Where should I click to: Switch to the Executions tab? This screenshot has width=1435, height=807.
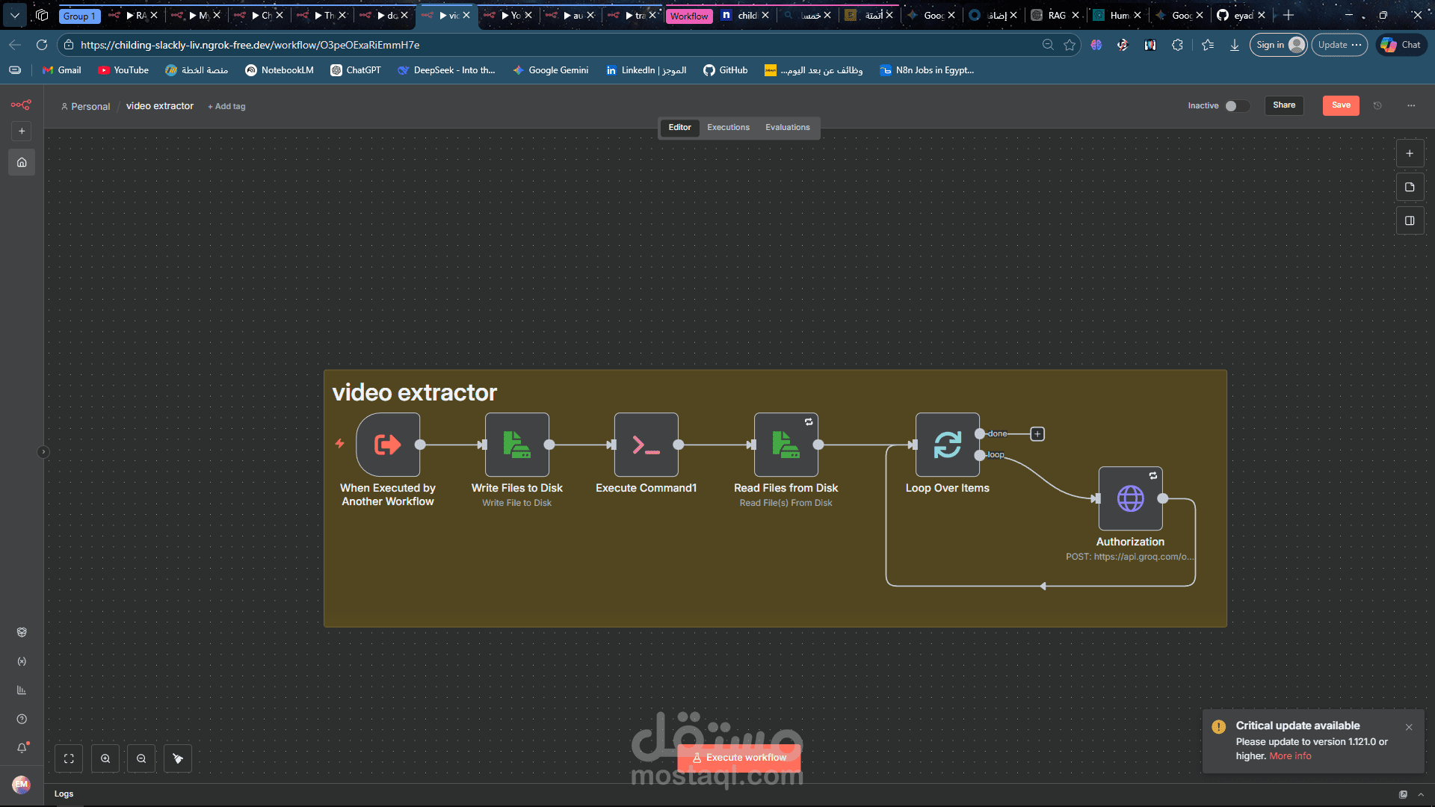728,127
